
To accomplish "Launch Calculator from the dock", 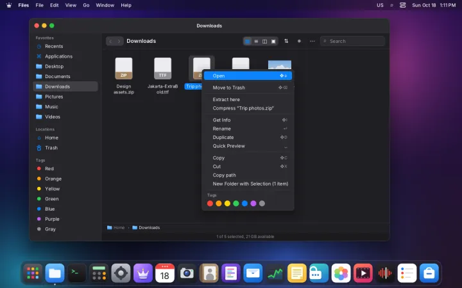I will click(x=99, y=273).
